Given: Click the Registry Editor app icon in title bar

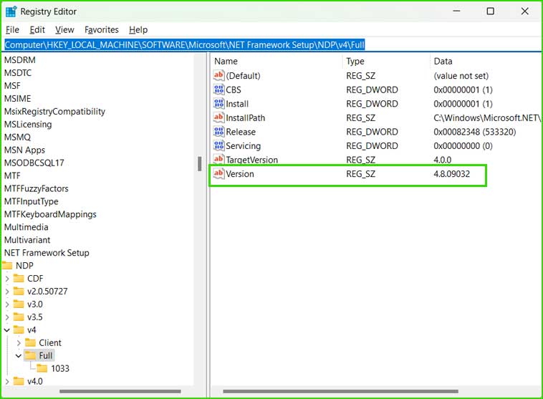Looking at the screenshot, I should (x=11, y=11).
